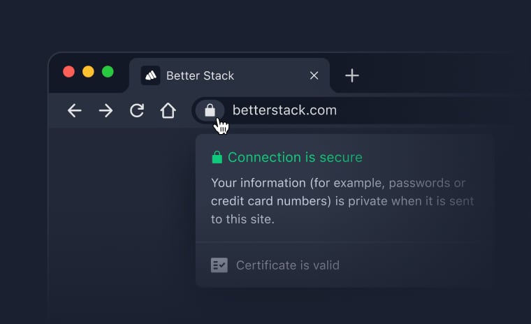
Task: Click the green lock icon in popup
Action: click(x=217, y=157)
